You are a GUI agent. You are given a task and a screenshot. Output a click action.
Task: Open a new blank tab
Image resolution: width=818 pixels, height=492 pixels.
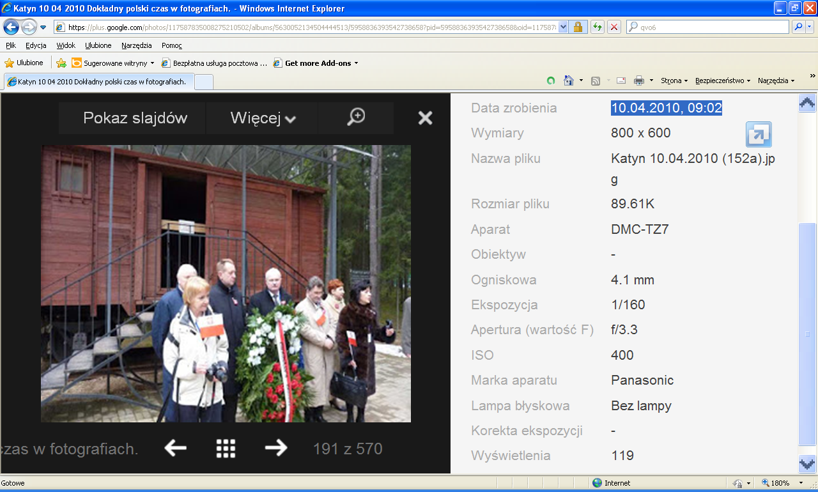pos(203,82)
